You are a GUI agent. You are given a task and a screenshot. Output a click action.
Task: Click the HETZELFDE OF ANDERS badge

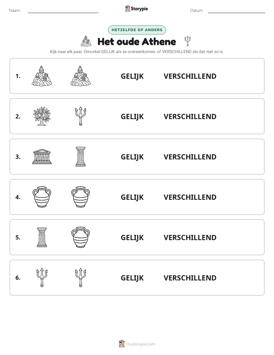click(x=137, y=30)
